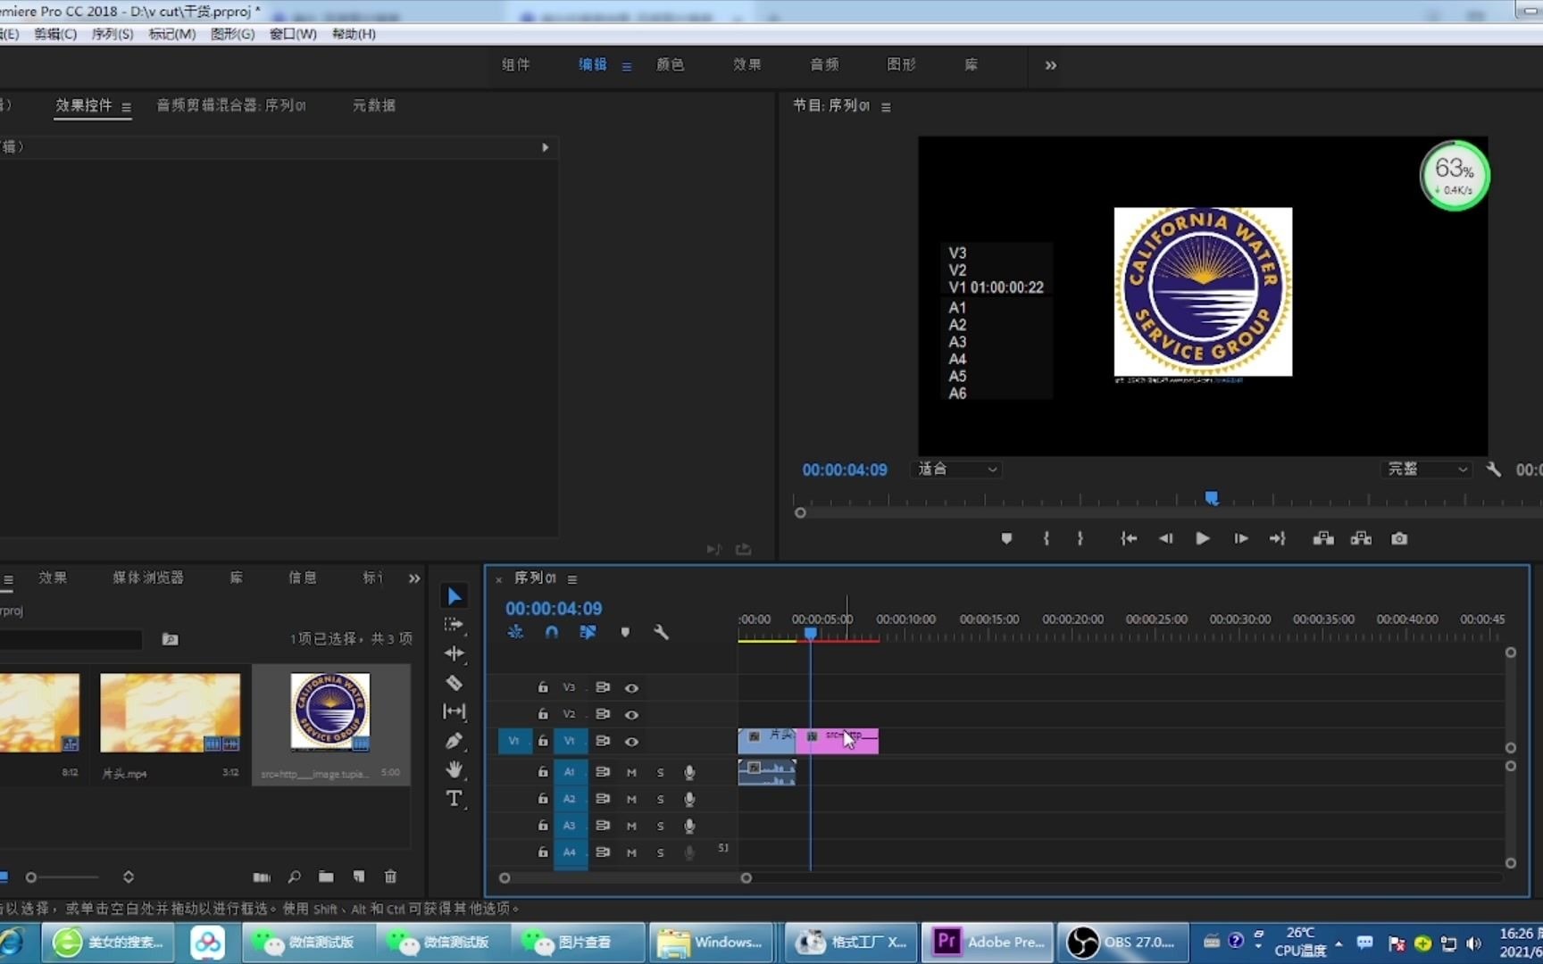The image size is (1543, 964).
Task: Toggle sync lock for track V2
Action: pos(603,714)
